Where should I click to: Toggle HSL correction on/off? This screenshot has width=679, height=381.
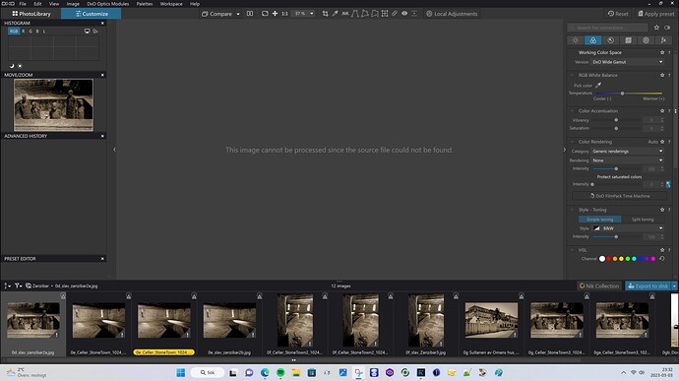[x=572, y=250]
